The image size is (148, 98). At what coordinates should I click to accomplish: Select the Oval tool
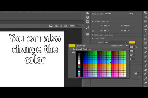click(146, 44)
